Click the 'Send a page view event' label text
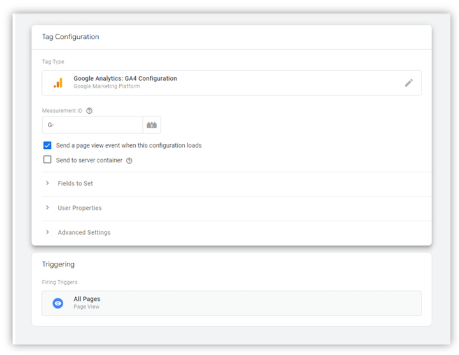The image size is (459, 355). tap(129, 146)
